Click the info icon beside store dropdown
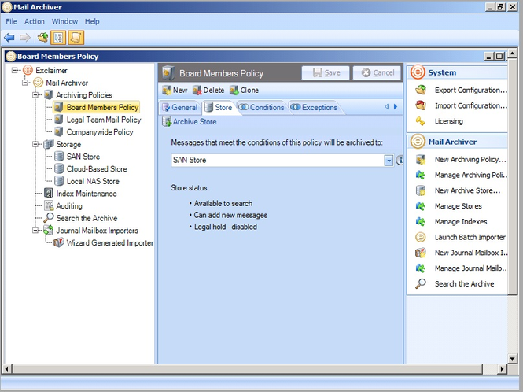523x392 pixels. (400, 161)
